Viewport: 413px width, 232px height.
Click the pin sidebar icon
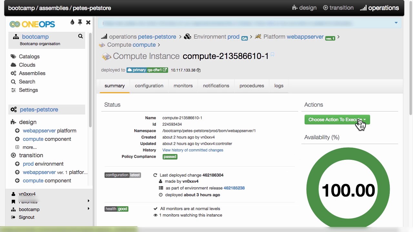click(80, 22)
